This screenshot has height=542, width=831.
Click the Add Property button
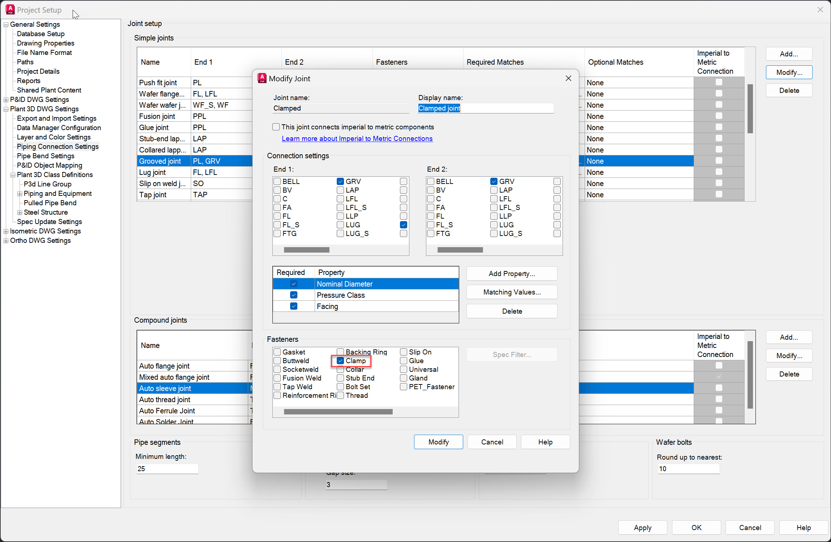tap(511, 274)
